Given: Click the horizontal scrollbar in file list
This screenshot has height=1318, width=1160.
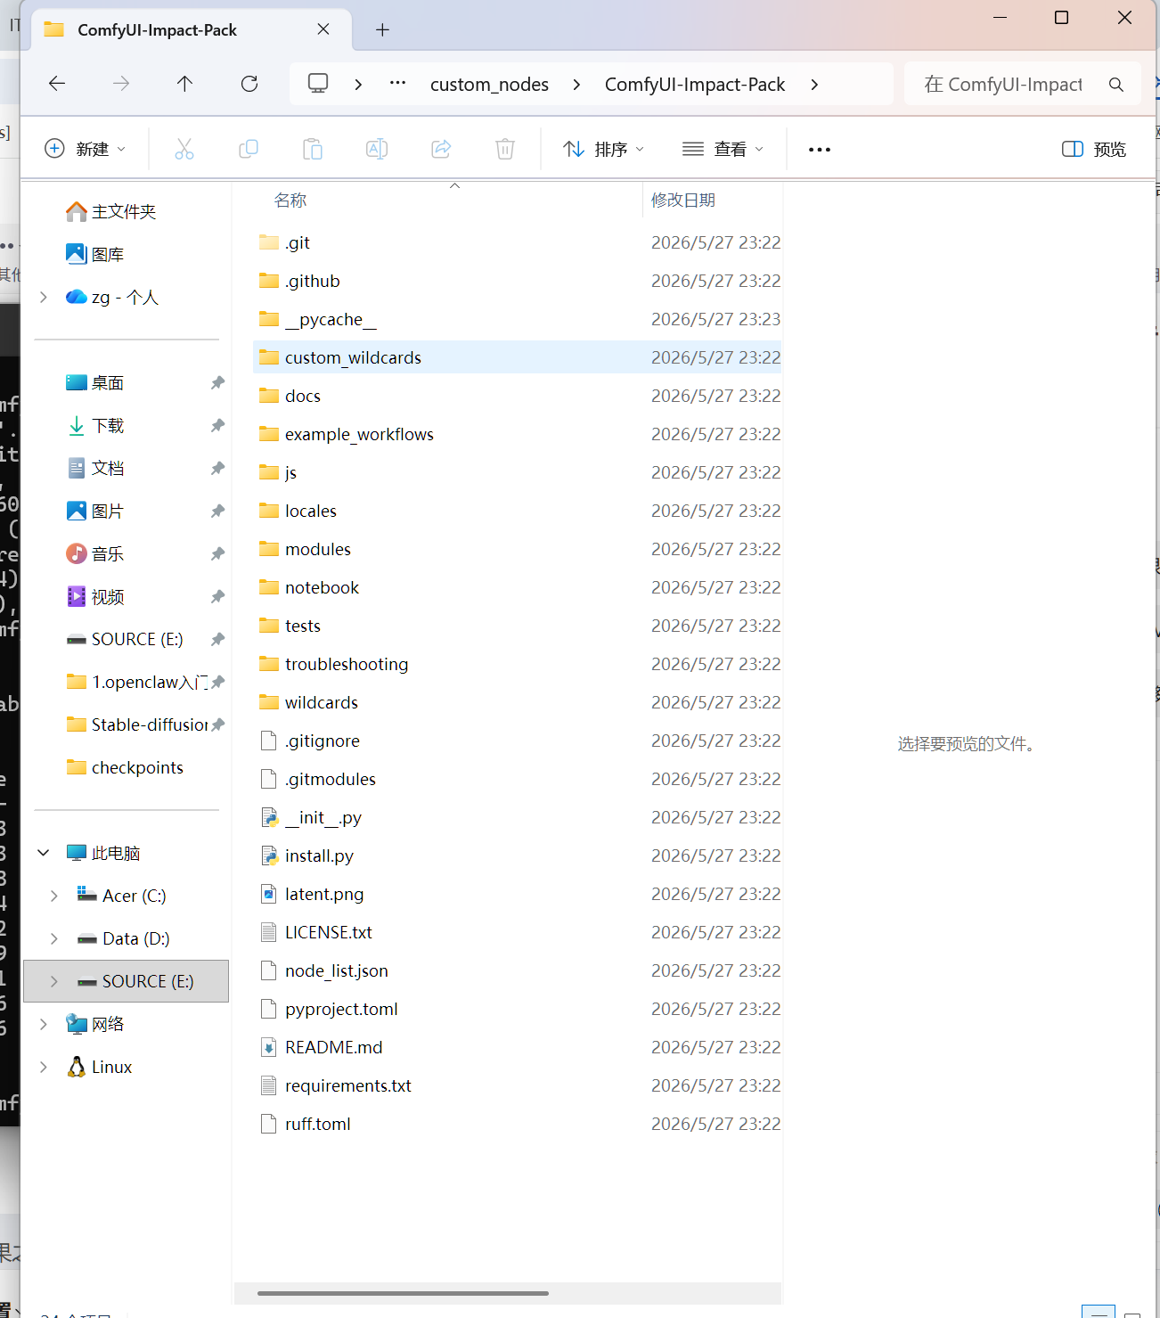Looking at the screenshot, I should (x=403, y=1293).
